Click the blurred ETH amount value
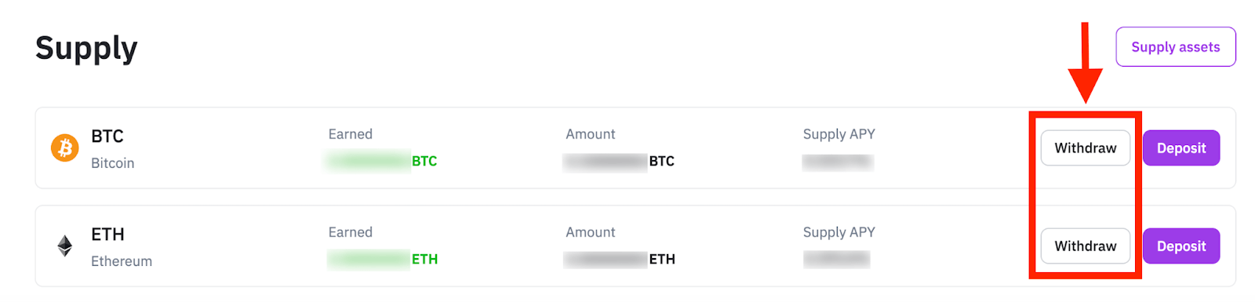The height and width of the screenshot is (302, 1255). [x=619, y=259]
